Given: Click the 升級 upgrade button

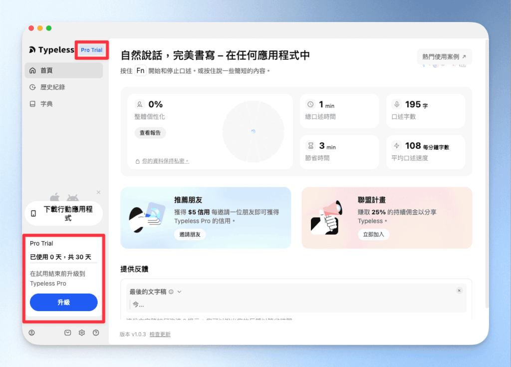Looking at the screenshot, I should point(63,302).
